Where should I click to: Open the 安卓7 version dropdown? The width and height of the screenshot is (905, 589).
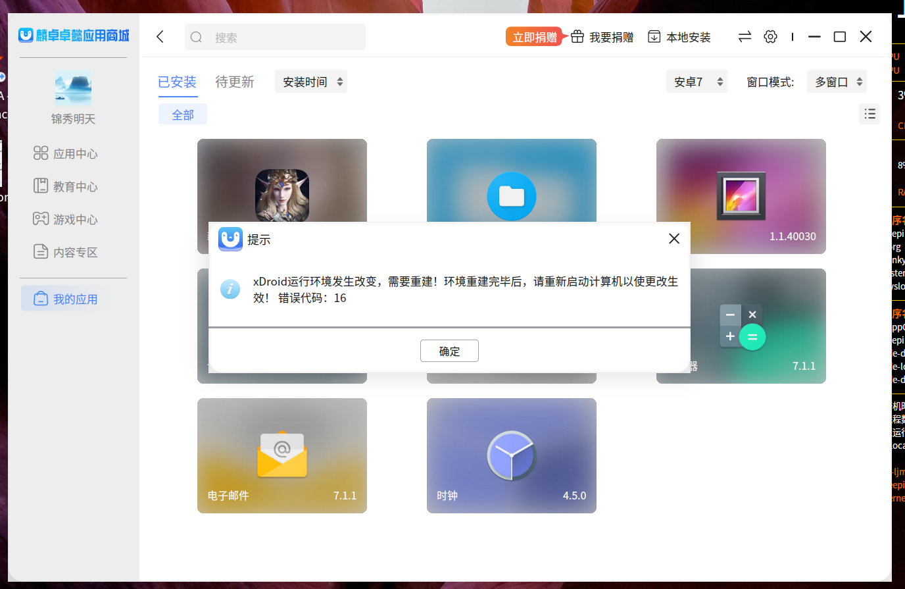tap(697, 82)
